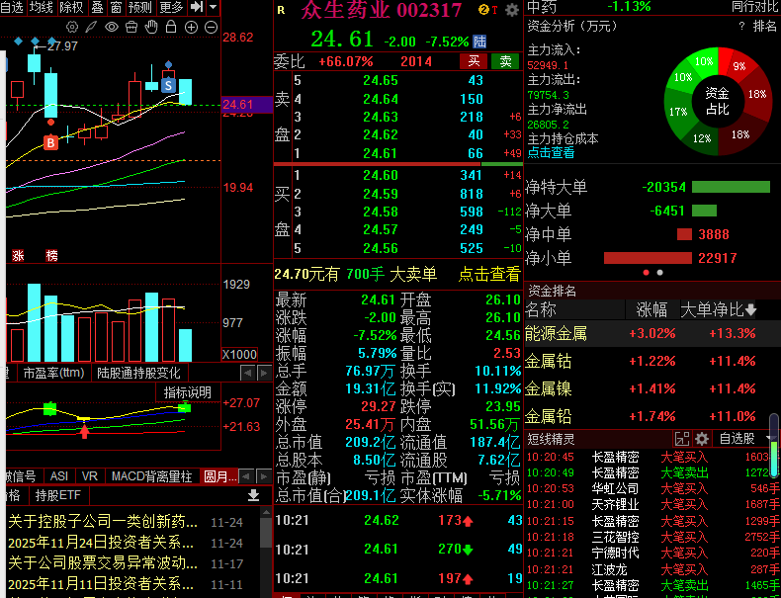
Task: Toggle the chart lock icon
Action: click(x=171, y=27)
